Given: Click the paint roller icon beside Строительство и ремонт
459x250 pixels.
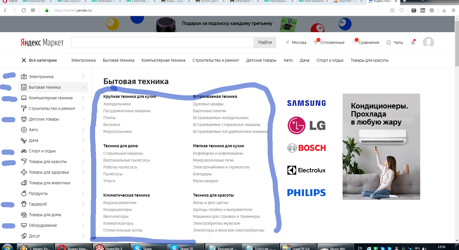Looking at the screenshot, I should pos(24,108).
